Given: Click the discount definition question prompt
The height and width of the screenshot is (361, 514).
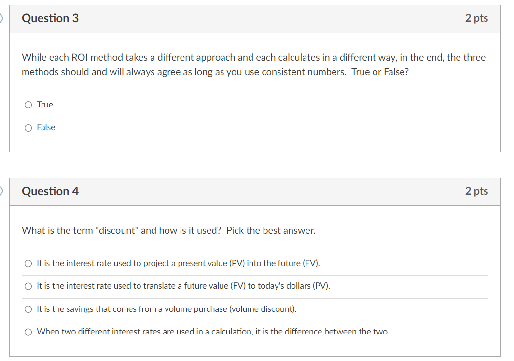Looking at the screenshot, I should click(x=168, y=230).
